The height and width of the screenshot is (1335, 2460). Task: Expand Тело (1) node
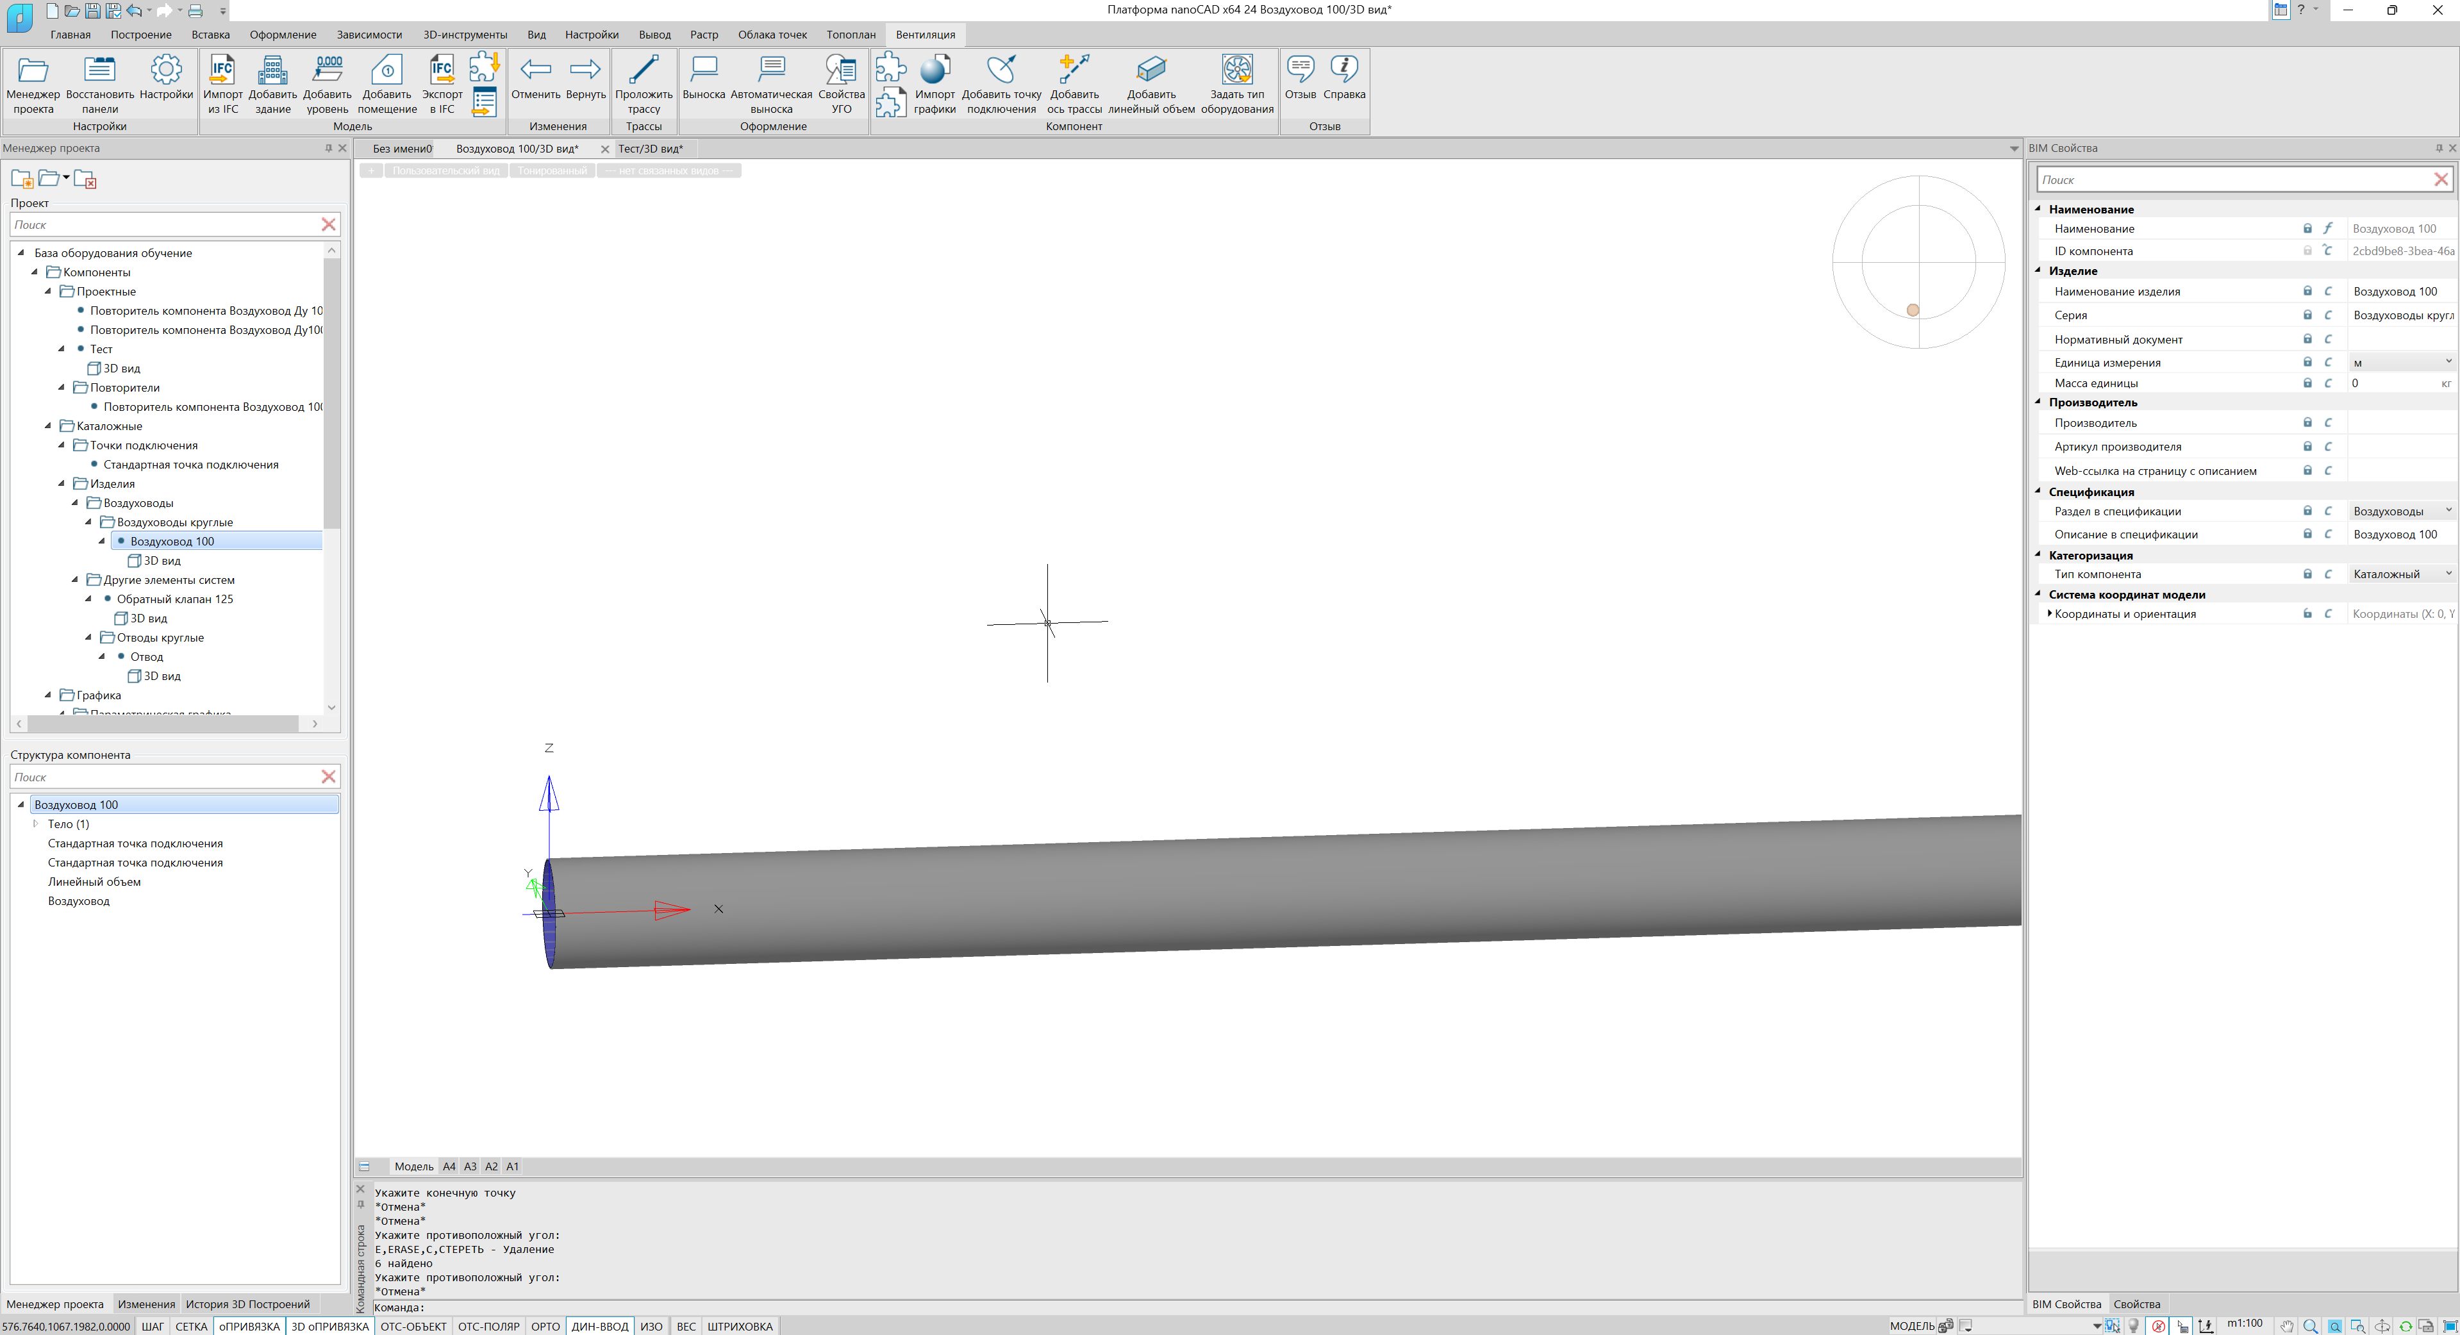tap(35, 824)
